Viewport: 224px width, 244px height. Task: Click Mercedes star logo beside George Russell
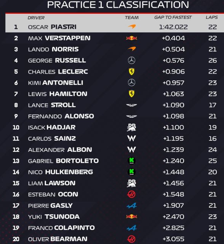[x=131, y=60]
